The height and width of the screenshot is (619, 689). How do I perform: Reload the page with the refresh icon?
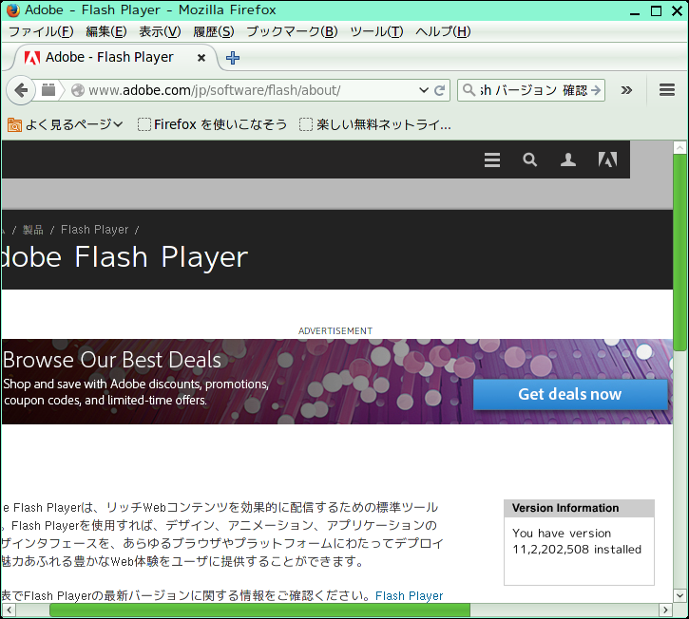439,90
